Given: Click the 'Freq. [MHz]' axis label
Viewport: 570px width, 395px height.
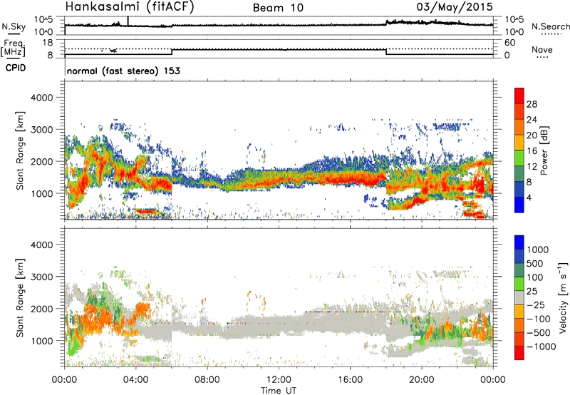Looking at the screenshot, I should 13,48.
